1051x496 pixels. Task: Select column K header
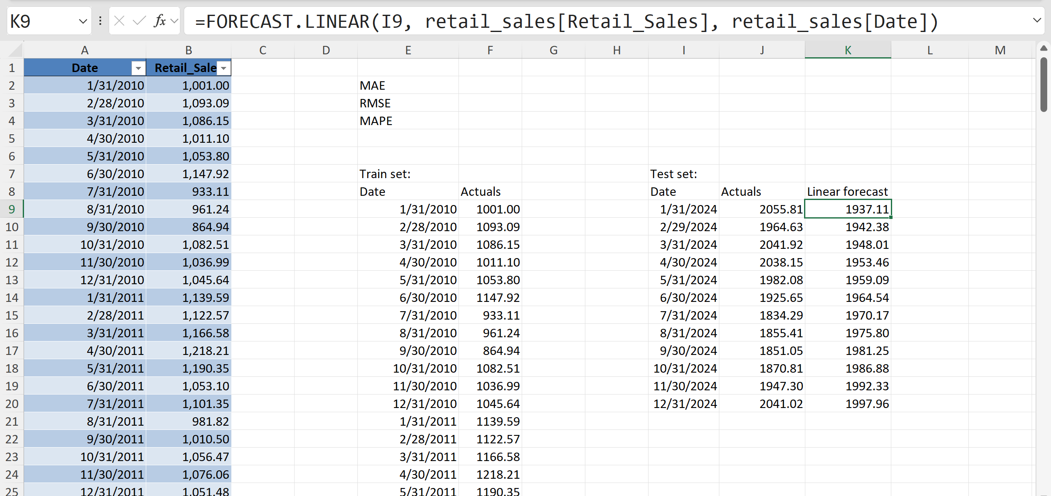pyautogui.click(x=847, y=51)
